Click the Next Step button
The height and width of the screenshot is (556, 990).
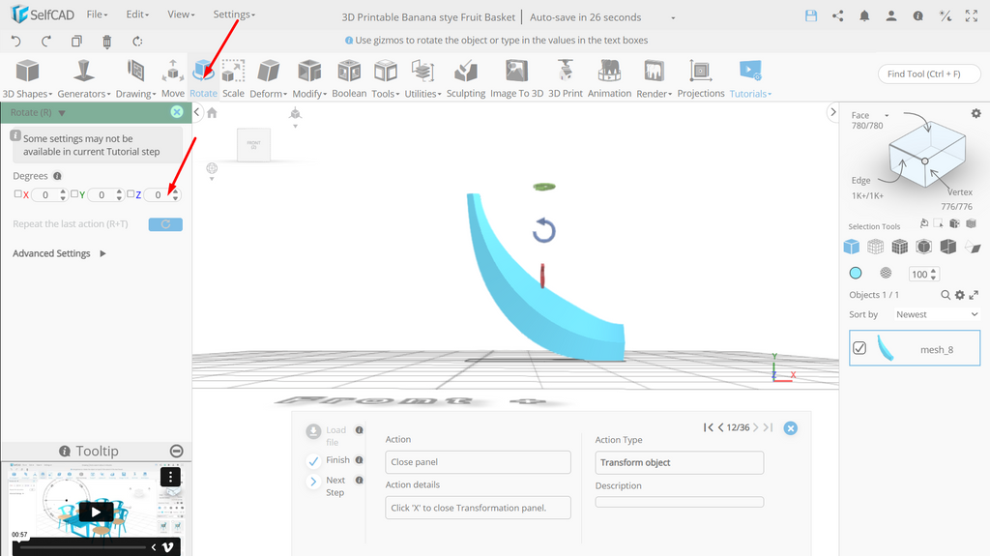pyautogui.click(x=313, y=483)
